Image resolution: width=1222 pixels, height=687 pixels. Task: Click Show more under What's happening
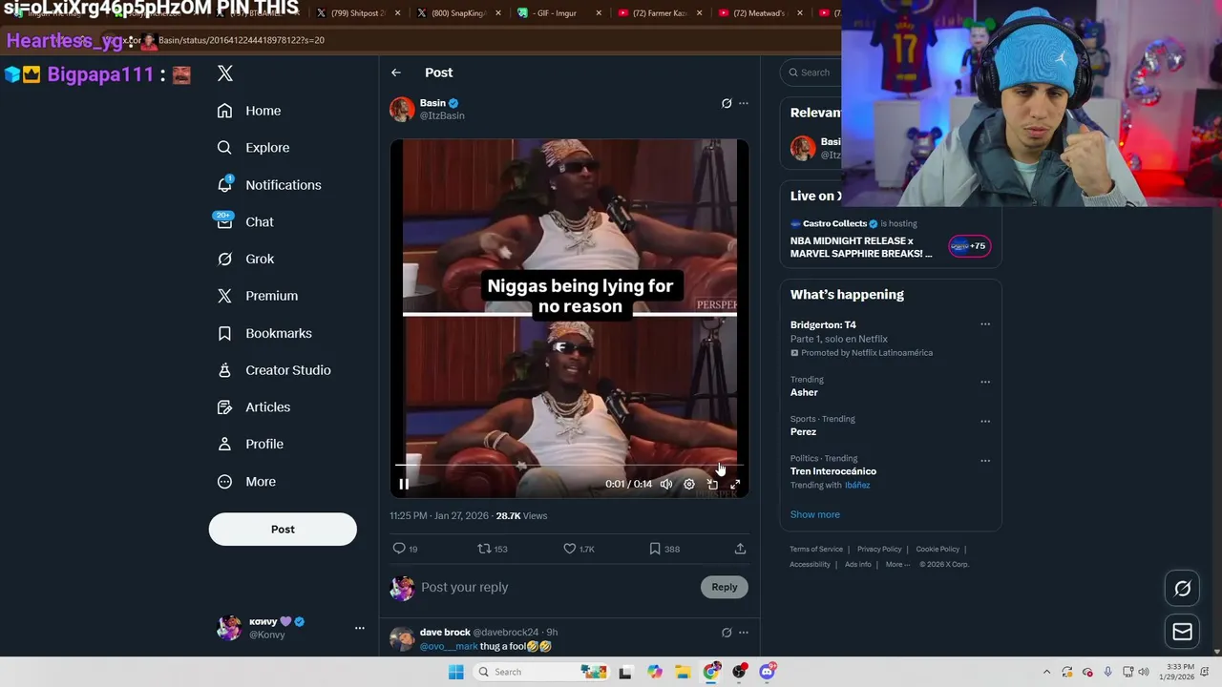pyautogui.click(x=815, y=514)
